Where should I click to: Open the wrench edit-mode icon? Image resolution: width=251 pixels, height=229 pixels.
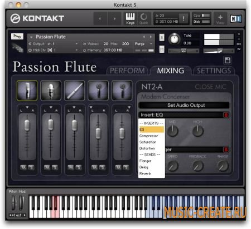(x=17, y=36)
